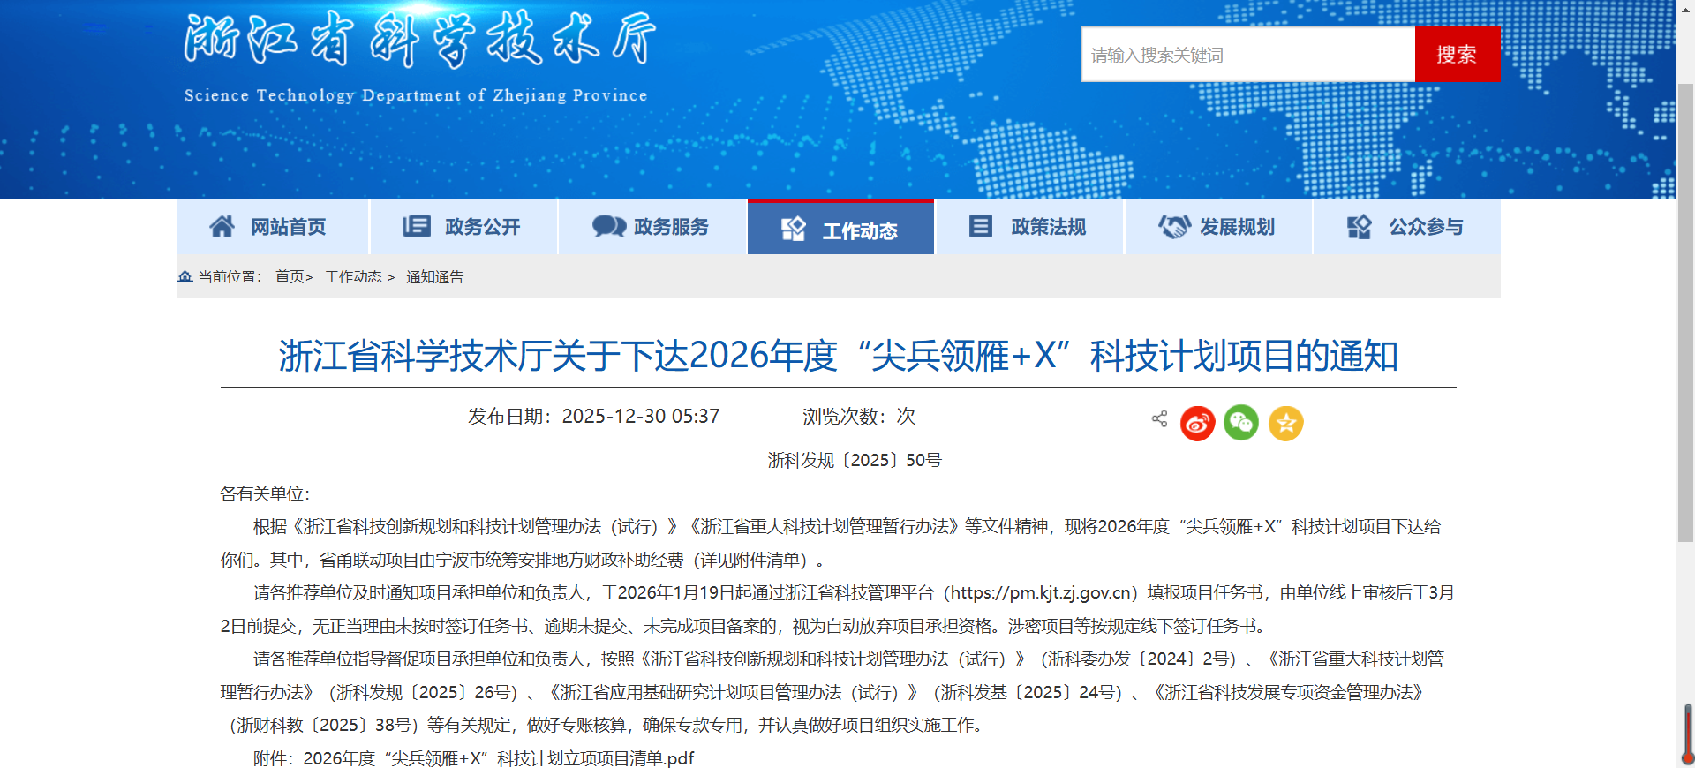Click the house icon in breadcrumb

coord(185,276)
